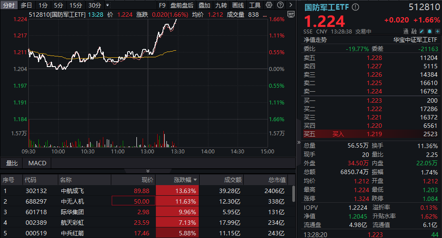Viewport: 442px width, 238px height.
Task: Click the stock list vertical scrollbar
Action: coord(293,194)
